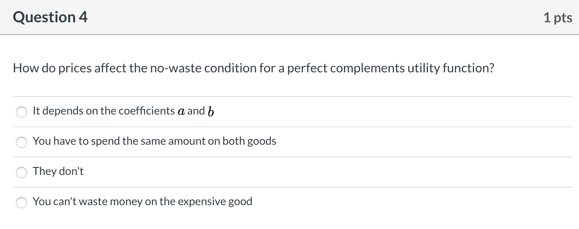Select 'You have to spend the same amount' radio
This screenshot has height=229, width=579.
click(x=21, y=142)
